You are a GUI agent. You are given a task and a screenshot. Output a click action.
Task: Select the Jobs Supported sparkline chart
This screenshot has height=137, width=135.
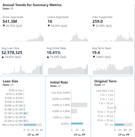113,37
